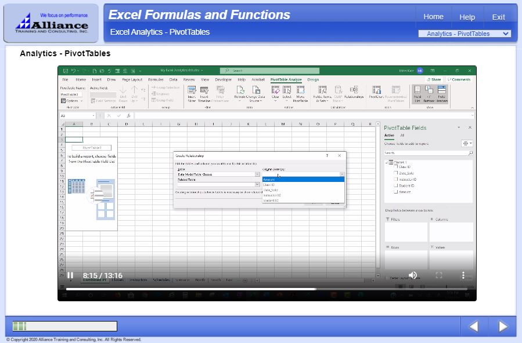Enter fullscreen video mode
Image resolution: width=522 pixels, height=343 pixels.
coord(439,275)
